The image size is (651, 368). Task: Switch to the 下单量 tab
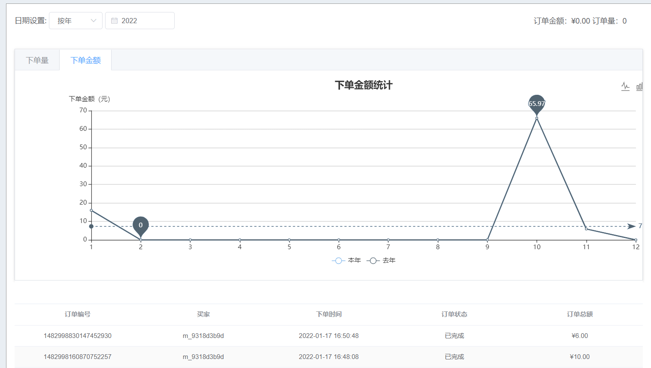[x=37, y=60]
